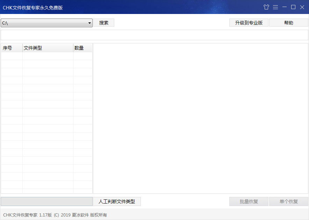Viewport: 309px width, 220px height.
Task: Click the 文件类型 column header
Action: (33, 48)
